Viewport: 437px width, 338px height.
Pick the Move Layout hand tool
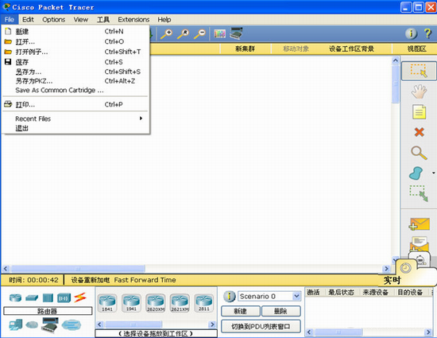point(419,91)
